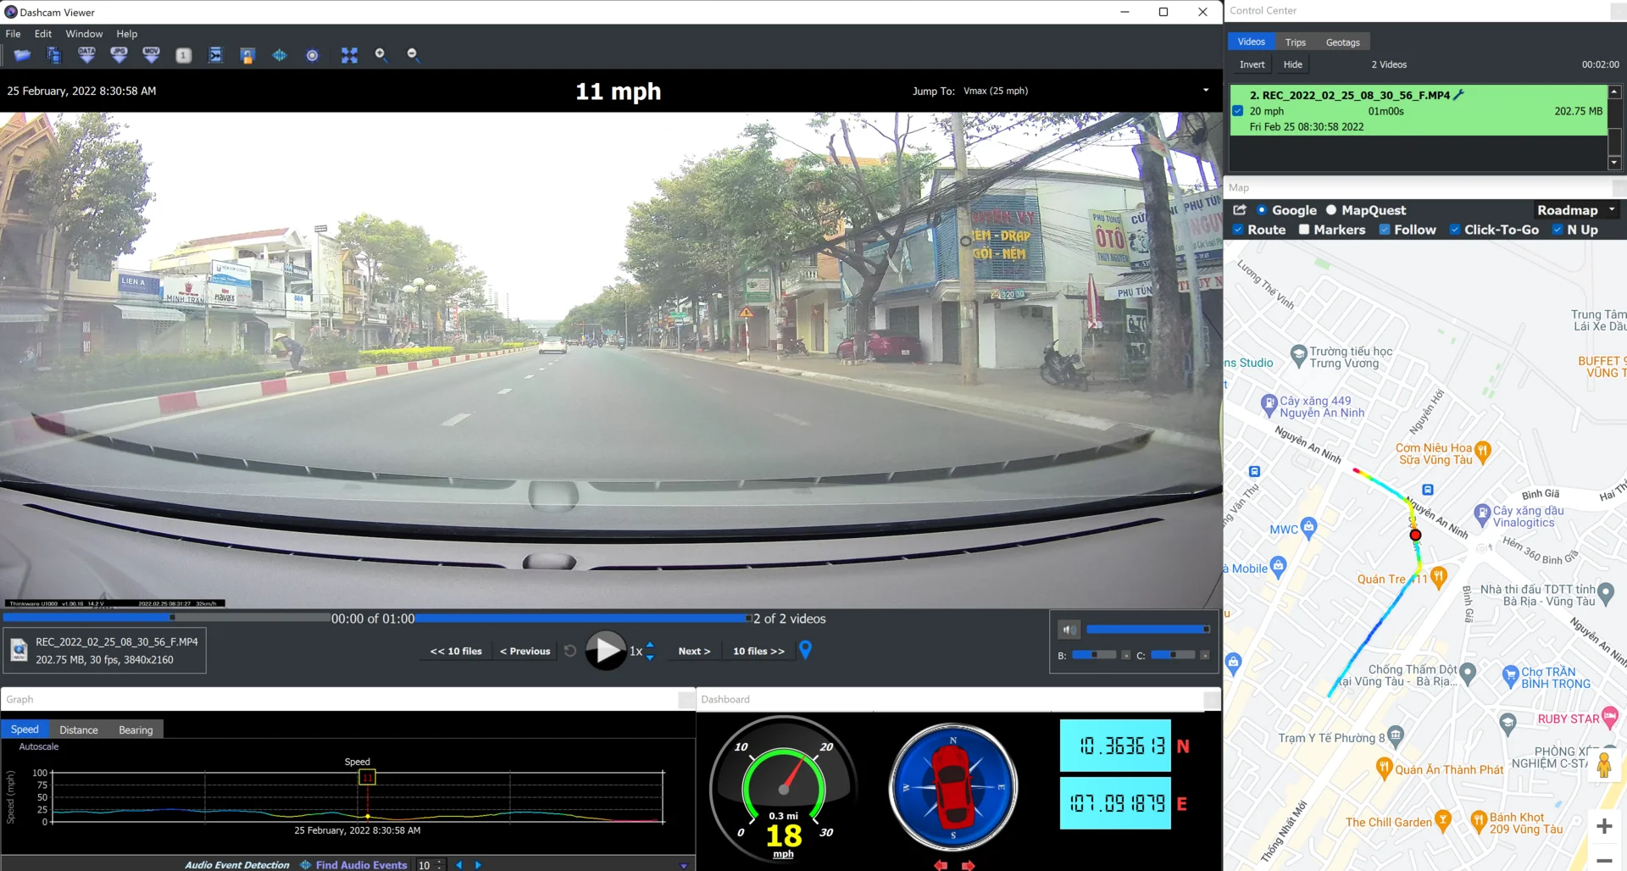Click the Invert button

[x=1252, y=64]
